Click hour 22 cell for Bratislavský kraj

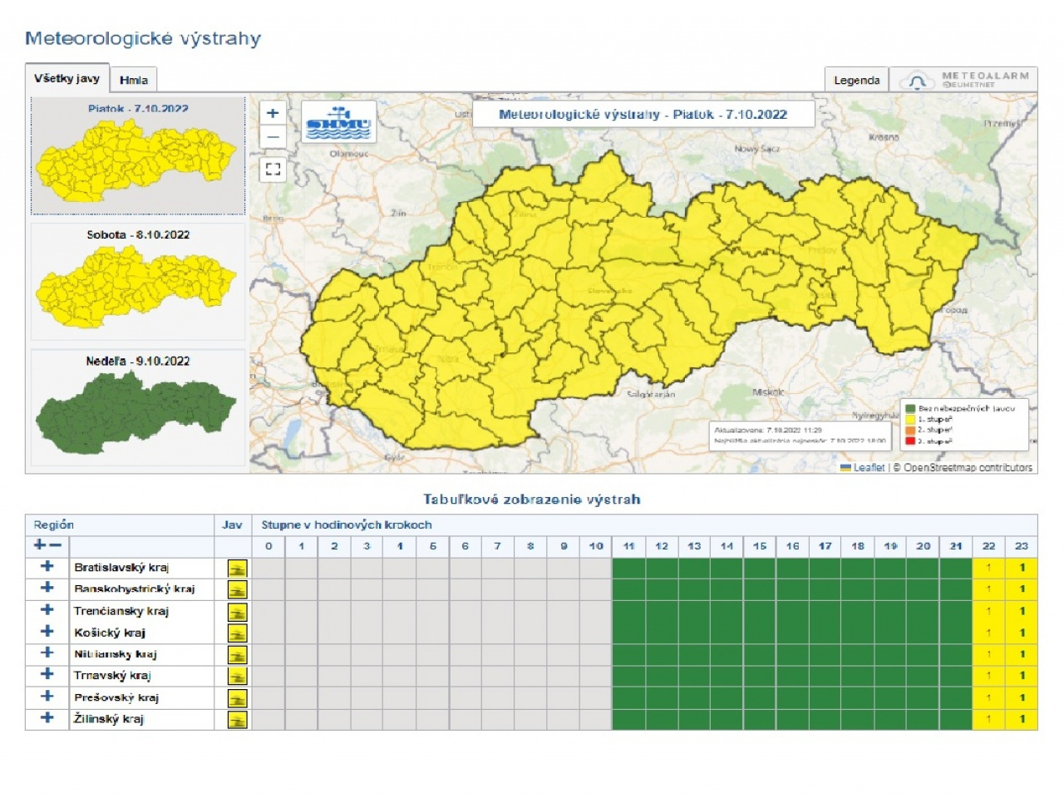[988, 569]
